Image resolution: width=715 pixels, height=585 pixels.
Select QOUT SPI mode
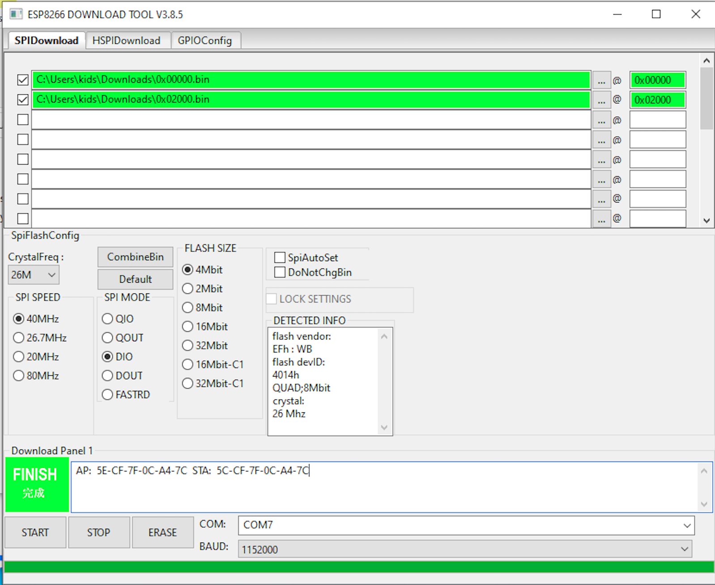pos(123,338)
